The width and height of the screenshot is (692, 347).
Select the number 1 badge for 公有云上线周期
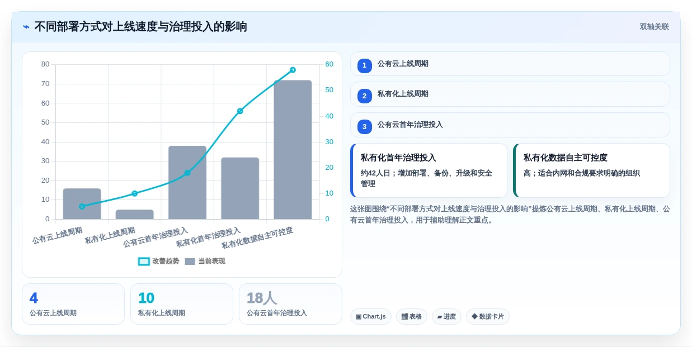pos(364,65)
